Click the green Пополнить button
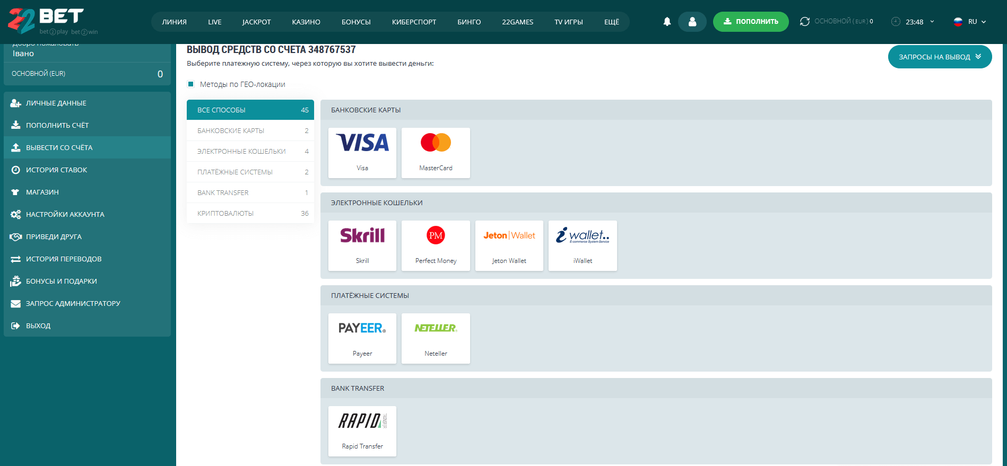Viewport: 1007px width, 466px height. (751, 22)
